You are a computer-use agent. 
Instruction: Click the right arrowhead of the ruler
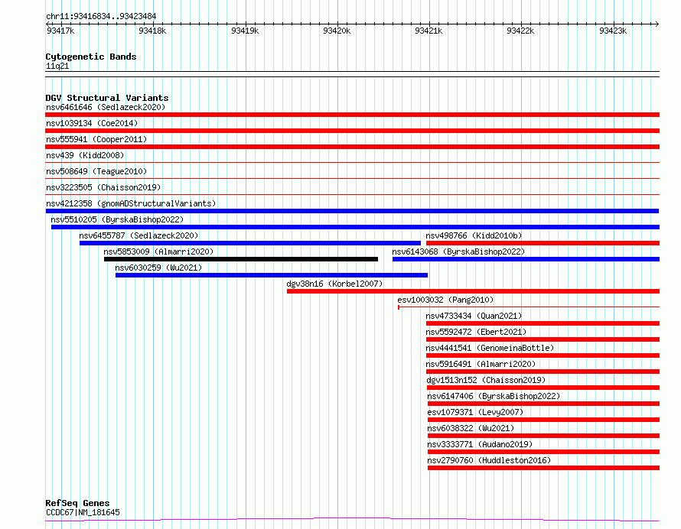click(x=657, y=24)
